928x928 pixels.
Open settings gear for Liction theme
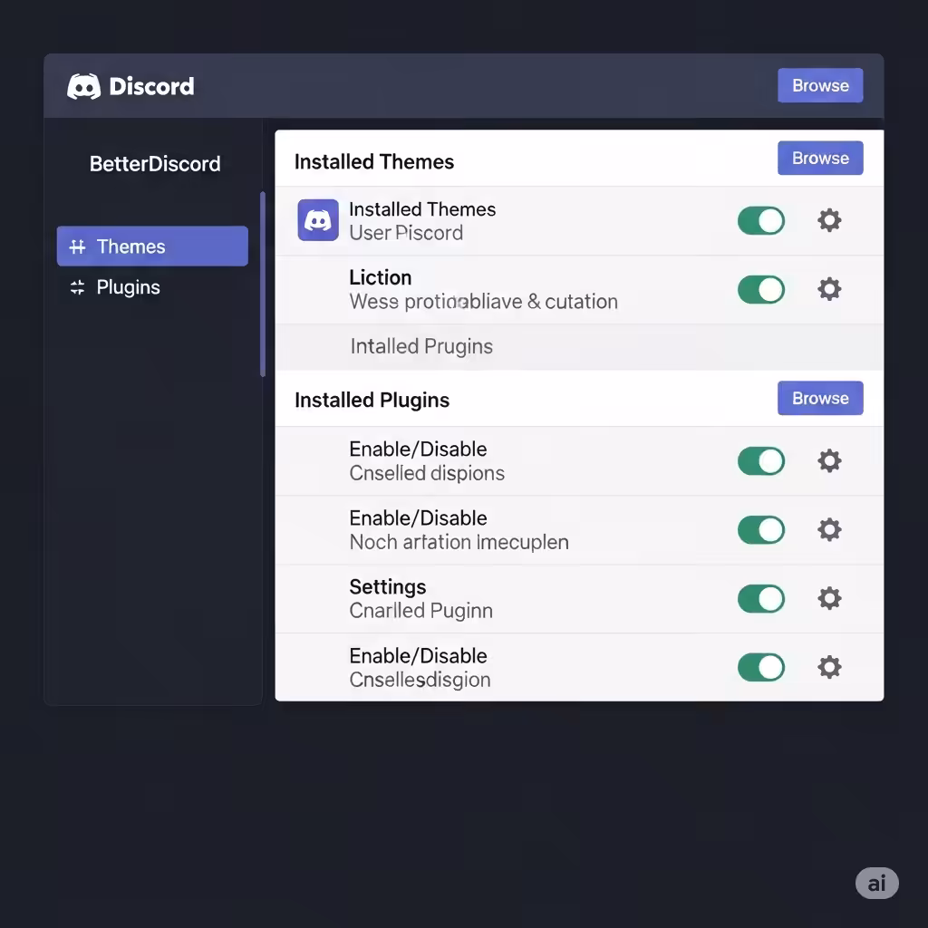(829, 289)
